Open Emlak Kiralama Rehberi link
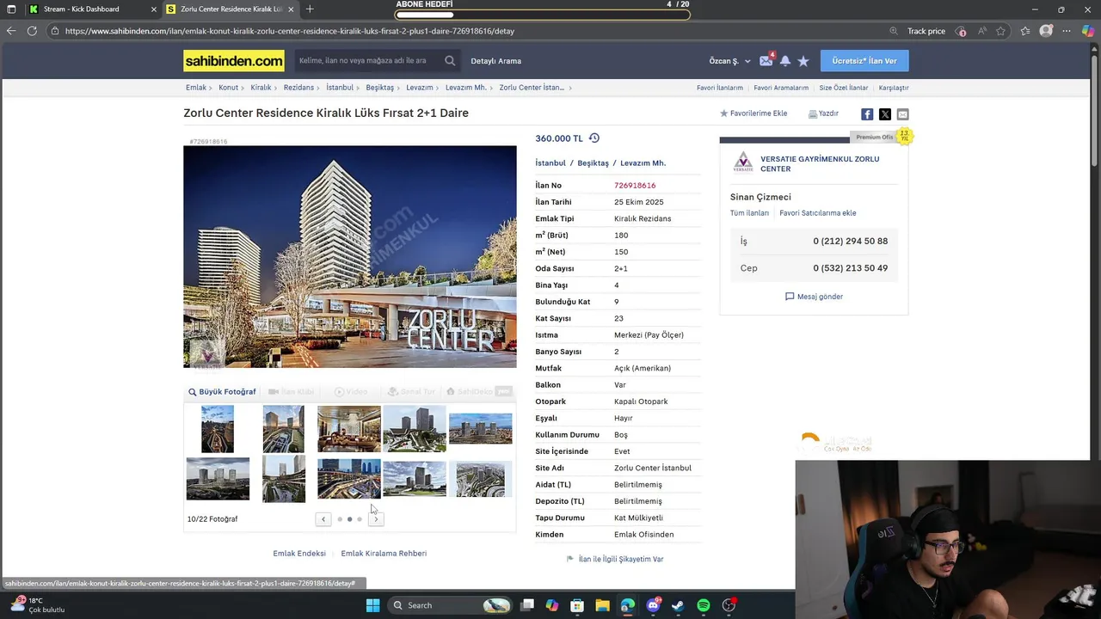This screenshot has width=1101, height=619. (384, 554)
